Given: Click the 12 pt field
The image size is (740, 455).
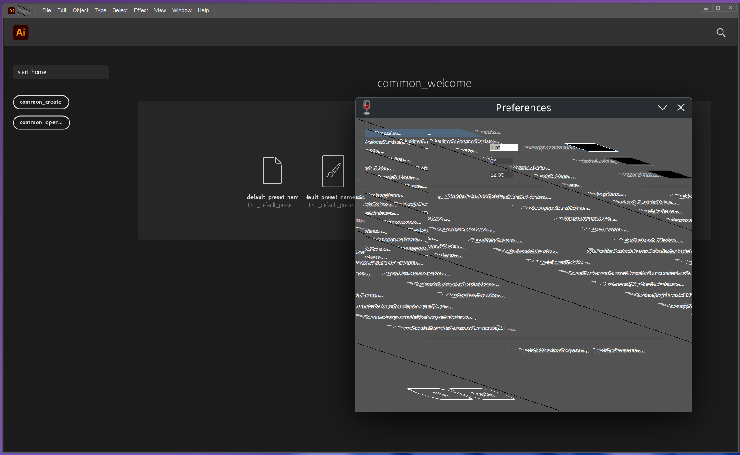Looking at the screenshot, I should click(500, 175).
